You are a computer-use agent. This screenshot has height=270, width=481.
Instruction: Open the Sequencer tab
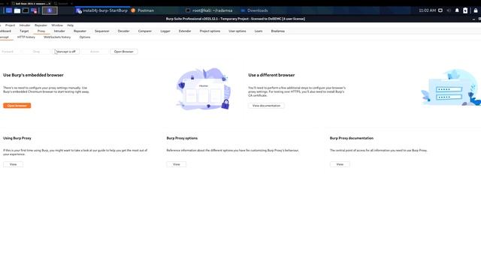pyautogui.click(x=102, y=31)
